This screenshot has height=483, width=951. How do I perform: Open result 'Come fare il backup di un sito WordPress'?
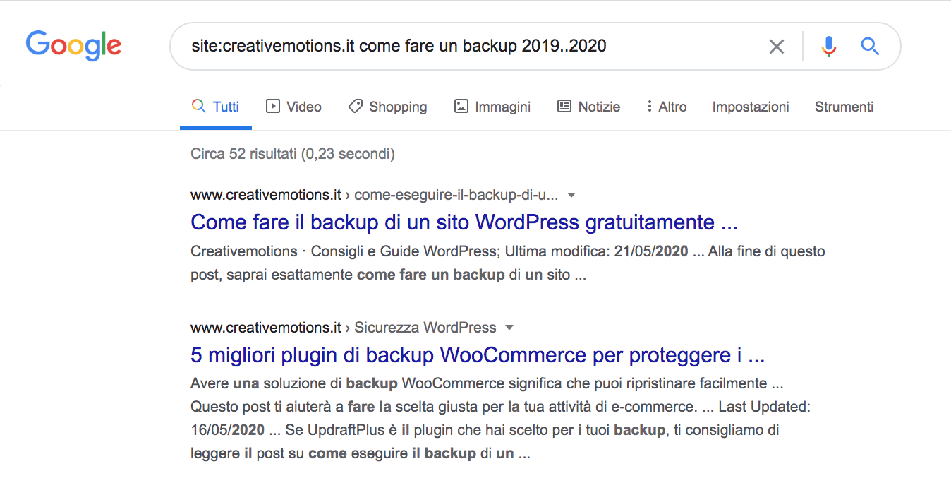[x=464, y=222]
